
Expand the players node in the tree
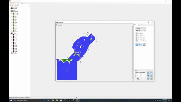(x=10, y=9)
